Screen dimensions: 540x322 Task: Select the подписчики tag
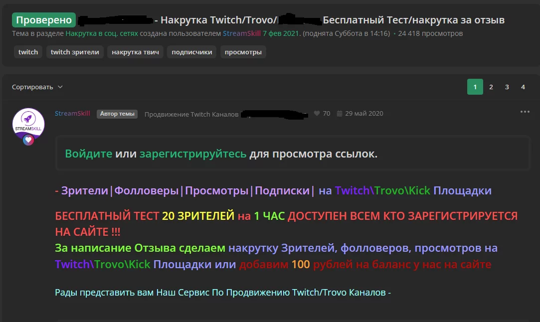pyautogui.click(x=192, y=52)
